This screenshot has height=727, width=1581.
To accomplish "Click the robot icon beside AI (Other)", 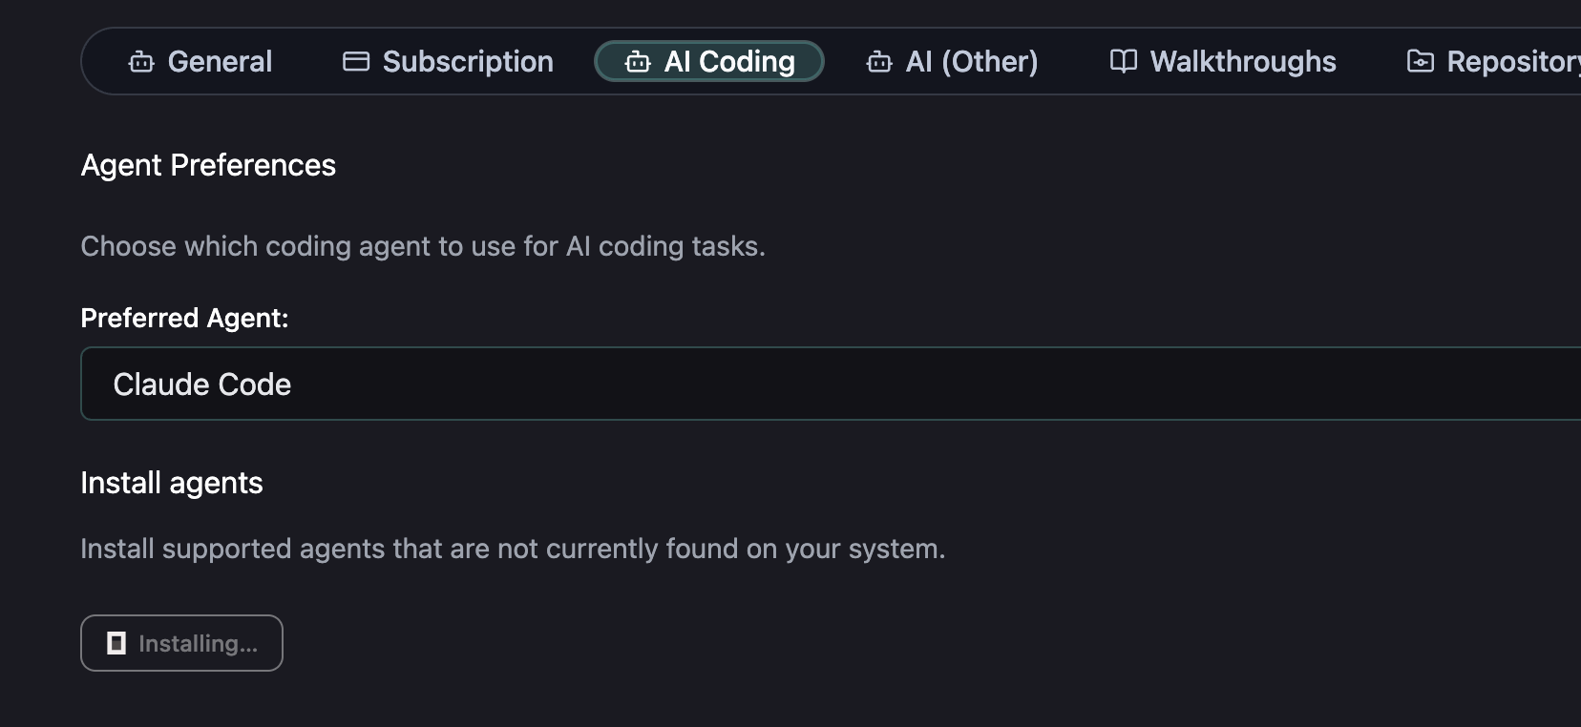I will (x=877, y=61).
